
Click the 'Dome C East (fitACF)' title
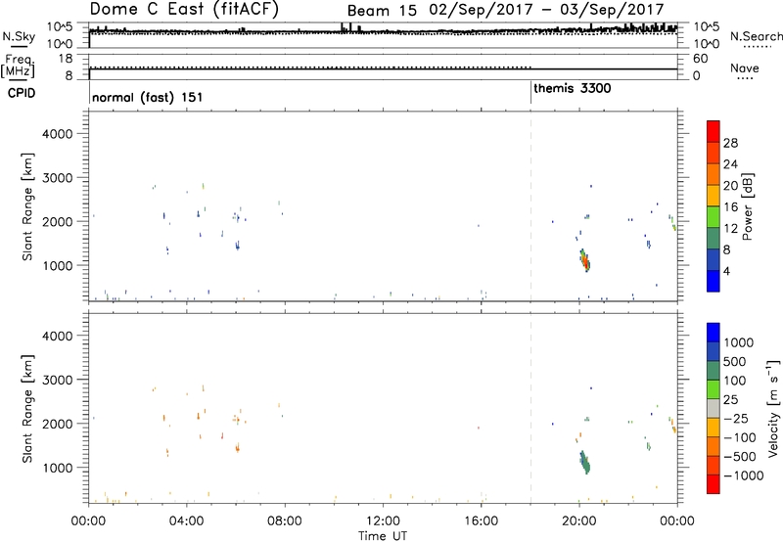point(184,9)
